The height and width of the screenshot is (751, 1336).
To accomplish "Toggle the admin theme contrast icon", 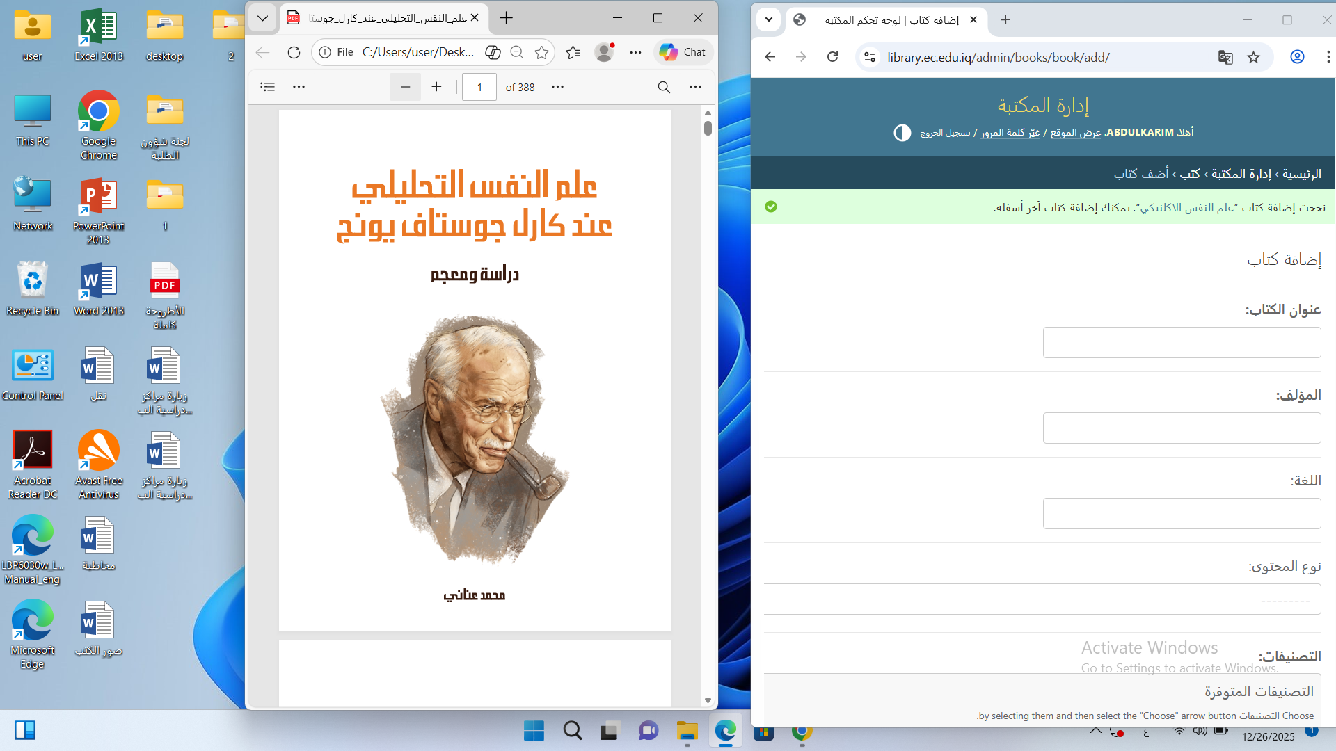I will [x=902, y=133].
